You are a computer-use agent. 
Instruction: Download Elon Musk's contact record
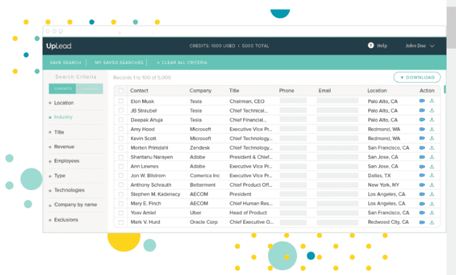(x=431, y=101)
